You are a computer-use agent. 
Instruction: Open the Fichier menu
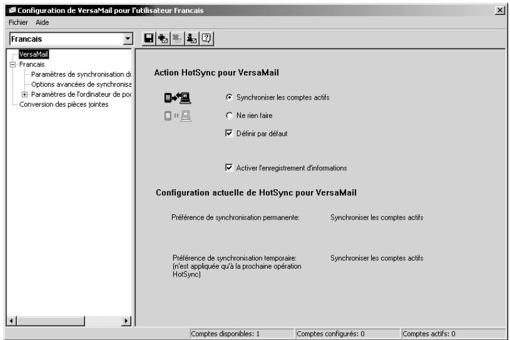(x=18, y=23)
